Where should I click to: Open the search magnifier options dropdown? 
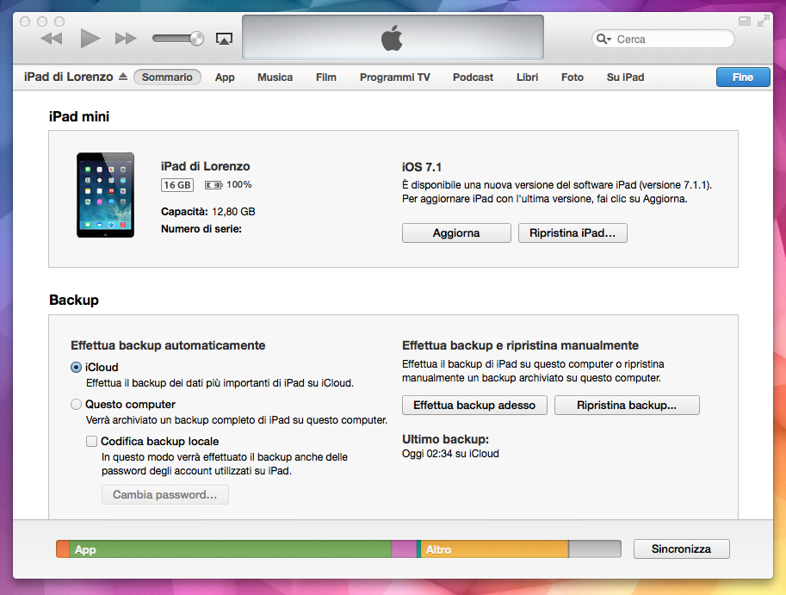[x=603, y=39]
